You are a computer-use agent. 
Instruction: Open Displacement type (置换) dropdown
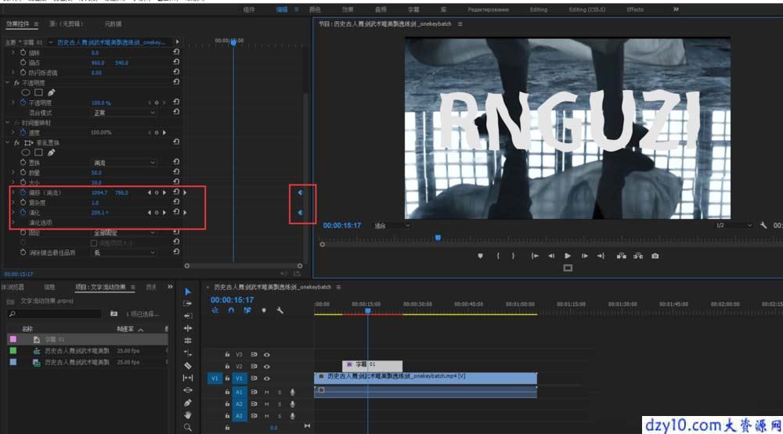[124, 163]
